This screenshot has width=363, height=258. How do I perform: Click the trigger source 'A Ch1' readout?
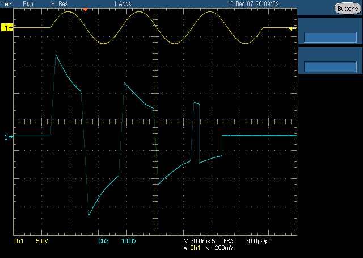(x=192, y=248)
